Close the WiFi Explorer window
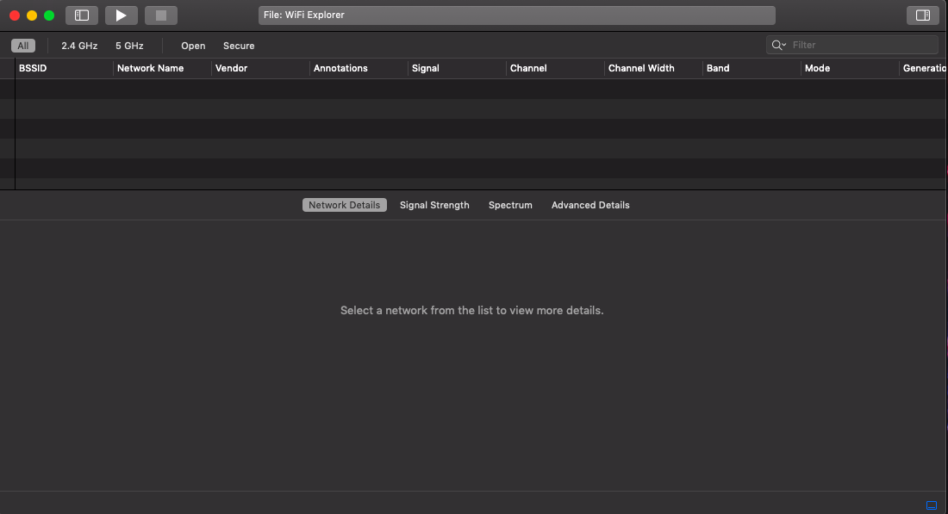This screenshot has height=514, width=948. click(x=15, y=15)
